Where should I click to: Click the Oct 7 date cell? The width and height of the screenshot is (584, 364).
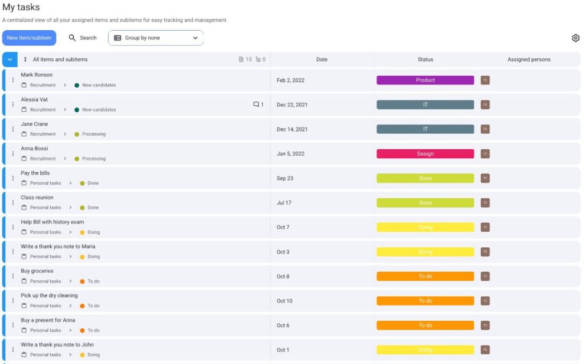click(x=283, y=227)
